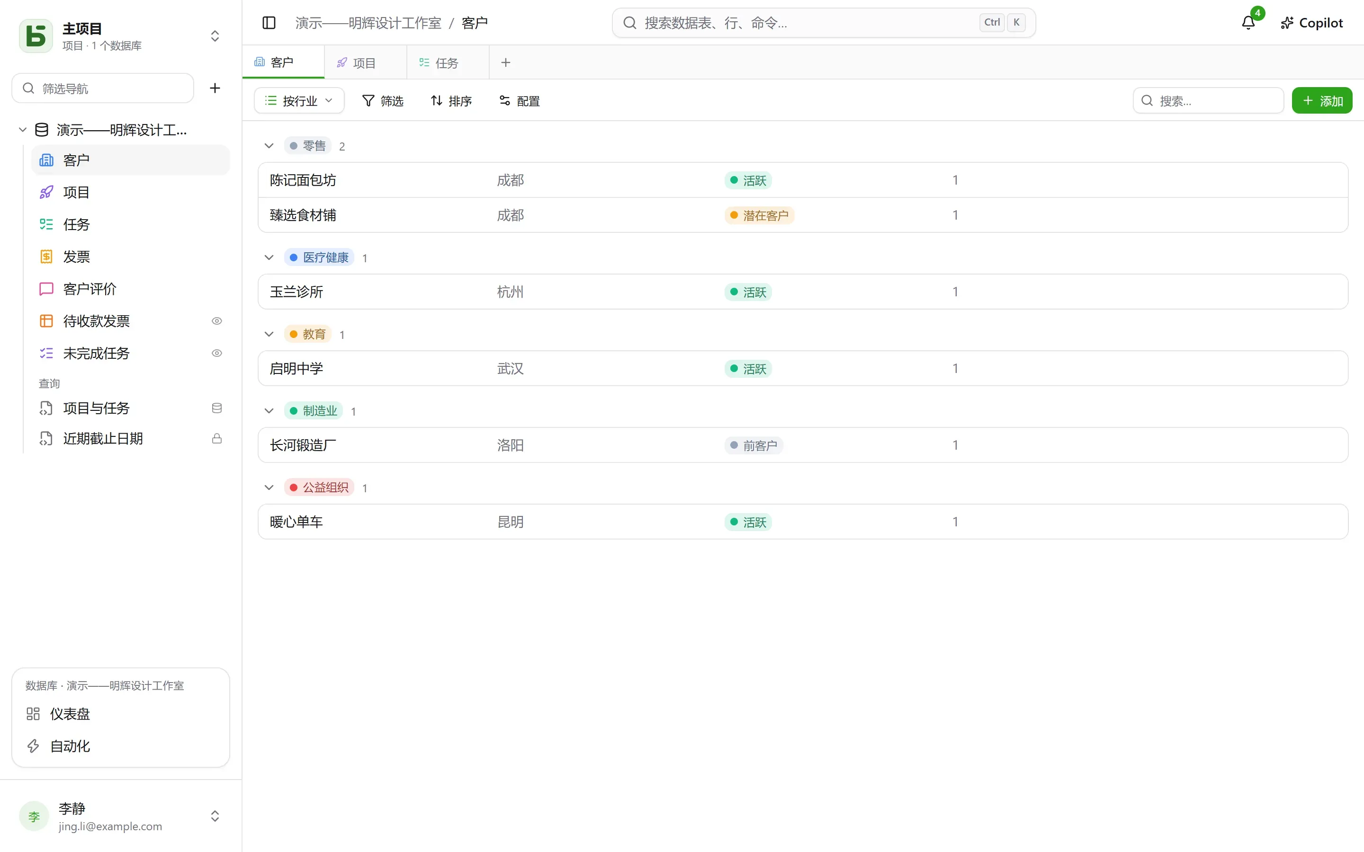Click the plus icon beside filter navigation
Viewport: 1364px width, 852px height.
coord(215,88)
